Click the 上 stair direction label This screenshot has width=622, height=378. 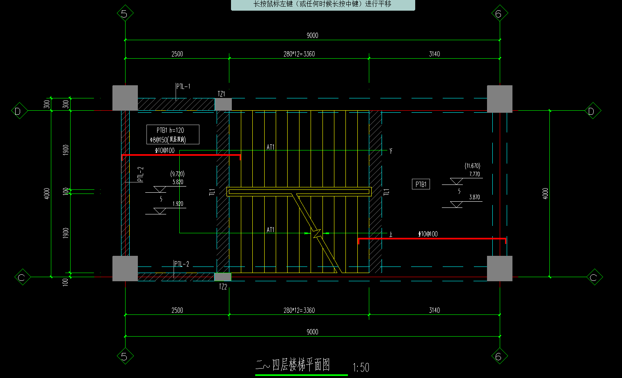pyautogui.click(x=391, y=235)
